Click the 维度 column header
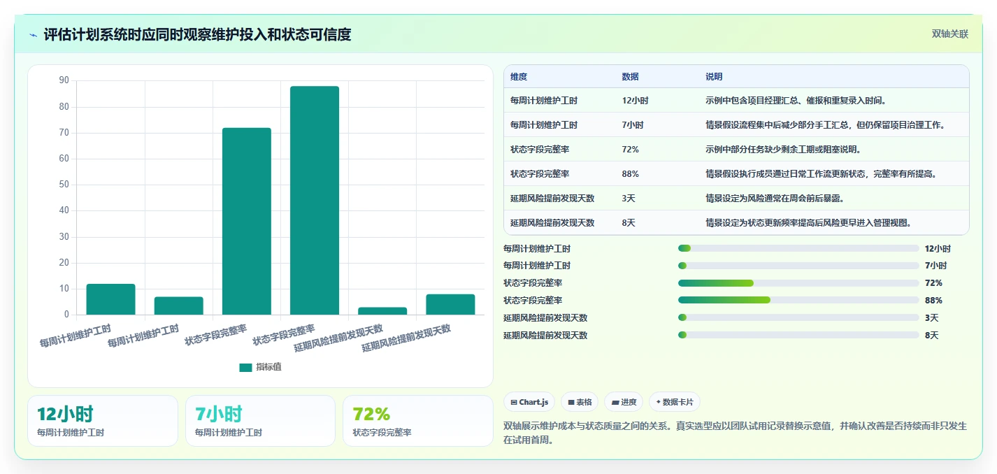The image size is (997, 474). (x=519, y=77)
